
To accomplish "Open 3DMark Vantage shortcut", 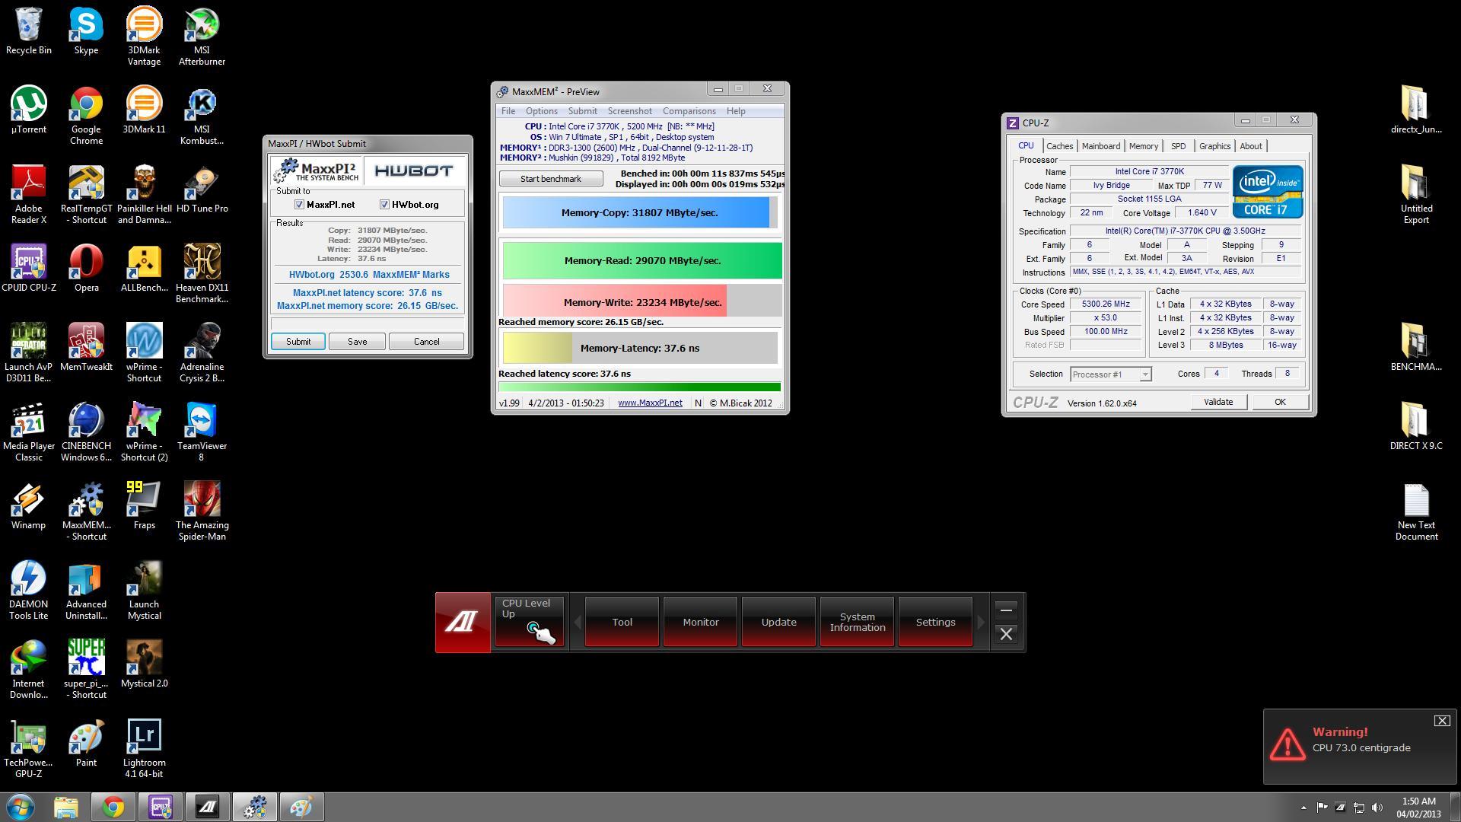I will [x=144, y=37].
